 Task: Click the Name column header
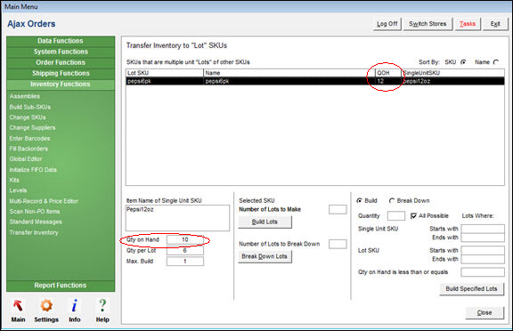pos(289,73)
